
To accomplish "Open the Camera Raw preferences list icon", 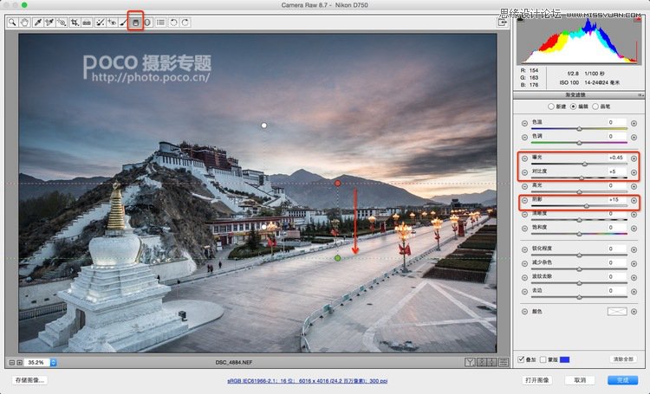I will [160, 23].
